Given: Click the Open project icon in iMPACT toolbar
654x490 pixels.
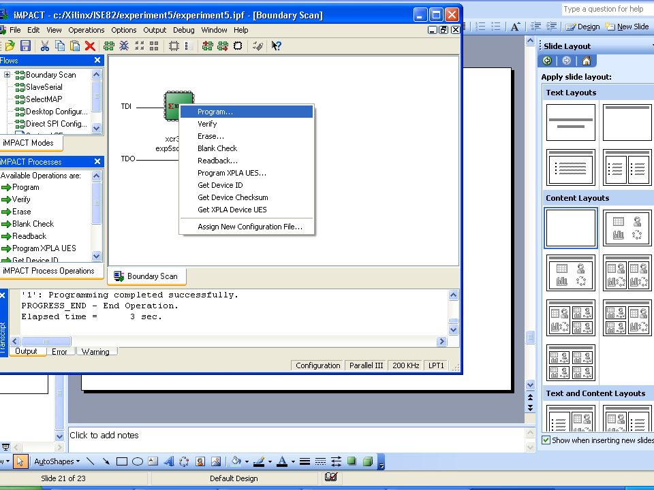Looking at the screenshot, I should pos(10,46).
